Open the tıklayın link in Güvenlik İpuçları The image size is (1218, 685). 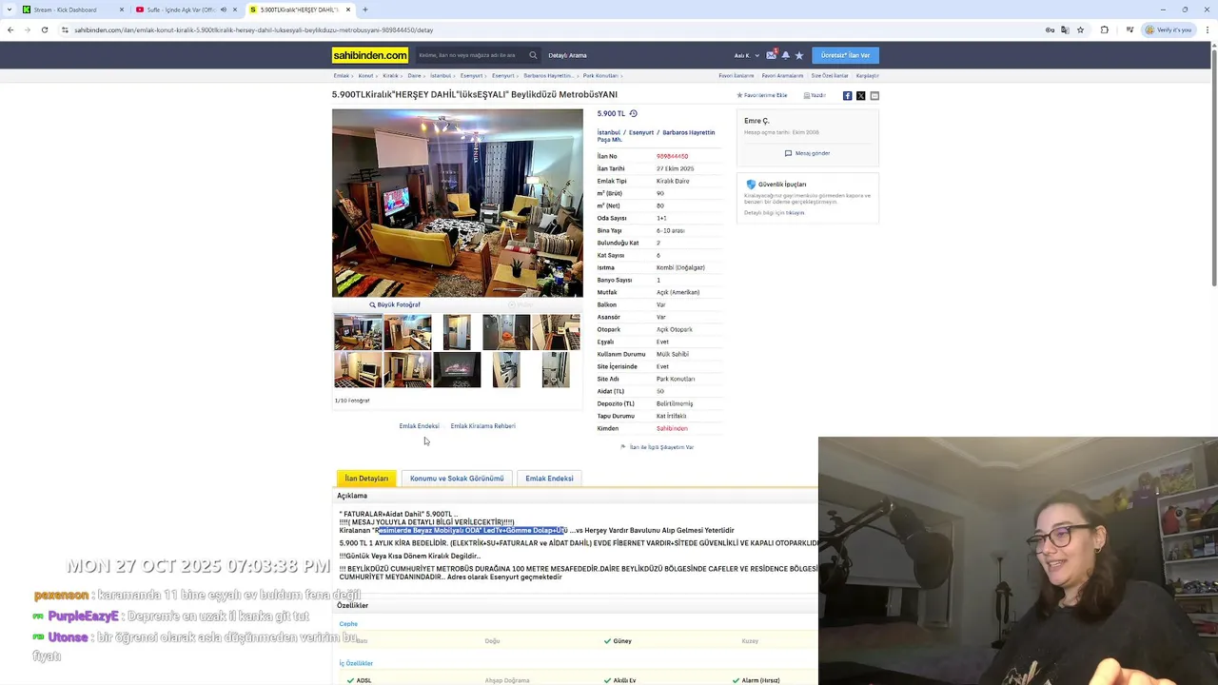(x=795, y=213)
